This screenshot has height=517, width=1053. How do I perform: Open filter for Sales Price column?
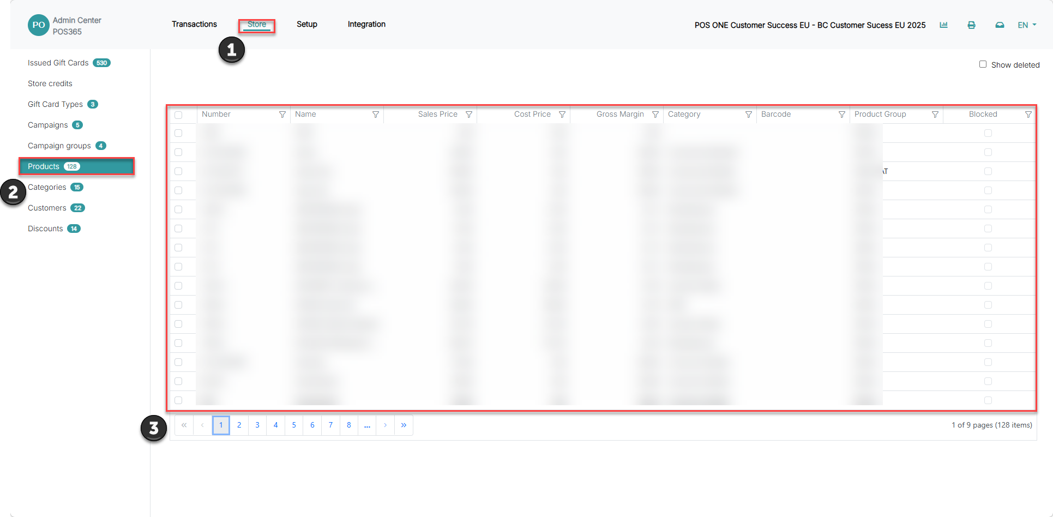(468, 115)
